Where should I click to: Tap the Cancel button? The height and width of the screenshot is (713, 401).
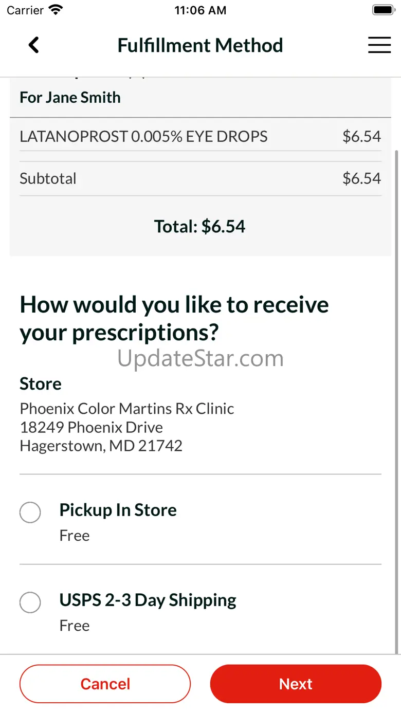pyautogui.click(x=105, y=684)
